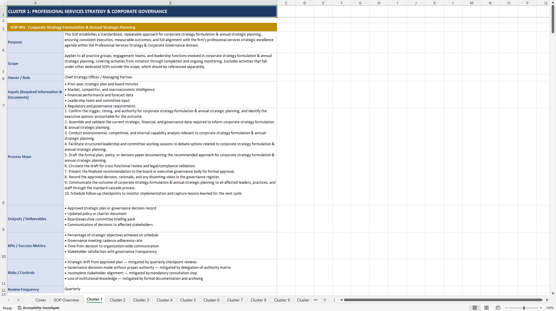The height and width of the screenshot is (311, 556).
Task: Select the Quarterly value cell
Action: click(x=170, y=289)
